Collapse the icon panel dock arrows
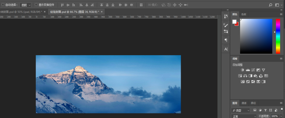This screenshot has height=118, width=285. pyautogui.click(x=227, y=10)
